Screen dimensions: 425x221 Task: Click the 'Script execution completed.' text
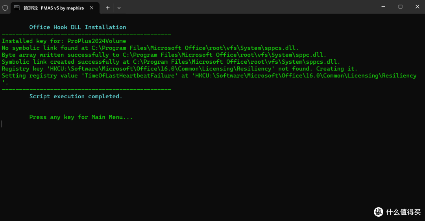click(x=76, y=96)
